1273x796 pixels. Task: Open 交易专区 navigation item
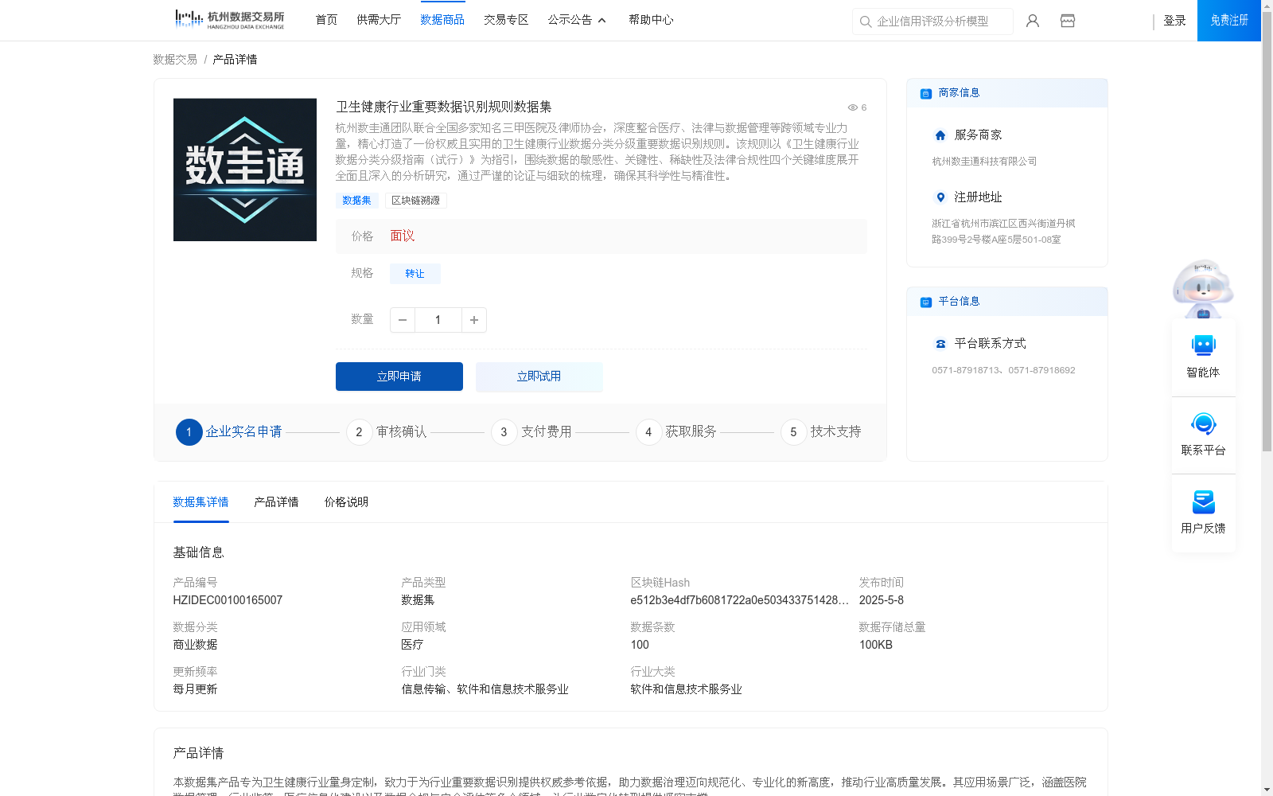point(506,20)
